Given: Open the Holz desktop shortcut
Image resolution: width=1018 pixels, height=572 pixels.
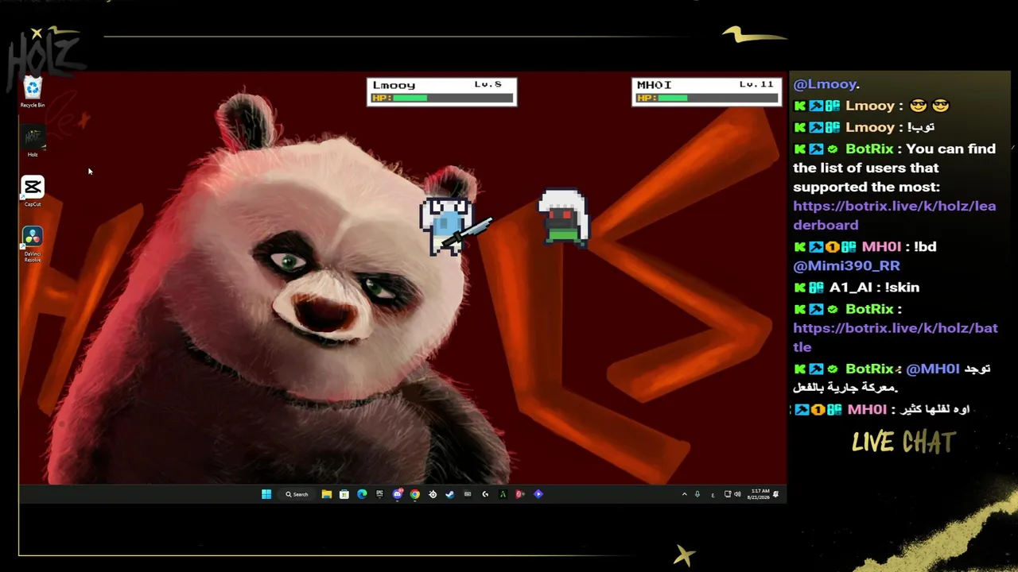Looking at the screenshot, I should tap(33, 142).
